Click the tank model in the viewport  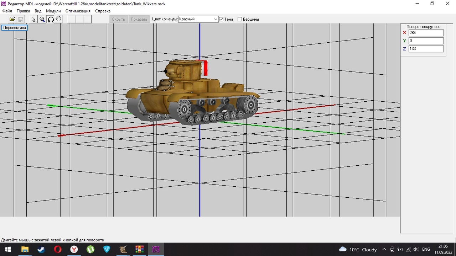click(x=192, y=92)
